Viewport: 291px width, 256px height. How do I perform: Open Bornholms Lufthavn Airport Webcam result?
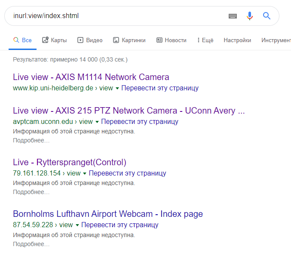108,214
